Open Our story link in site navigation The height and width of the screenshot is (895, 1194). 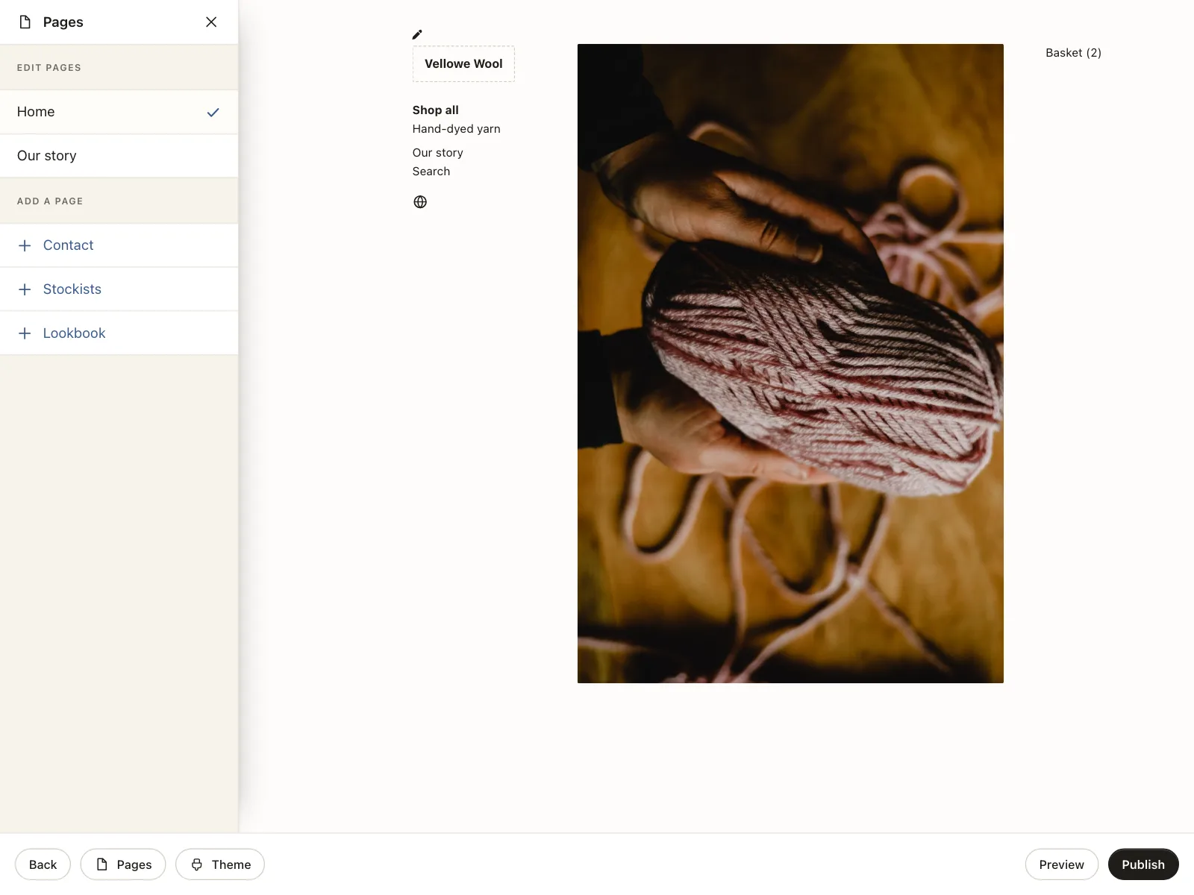click(438, 153)
